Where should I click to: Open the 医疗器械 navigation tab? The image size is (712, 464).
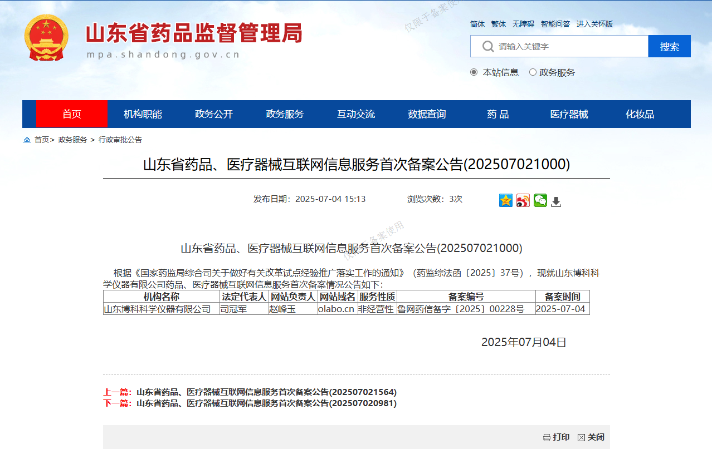(x=569, y=114)
